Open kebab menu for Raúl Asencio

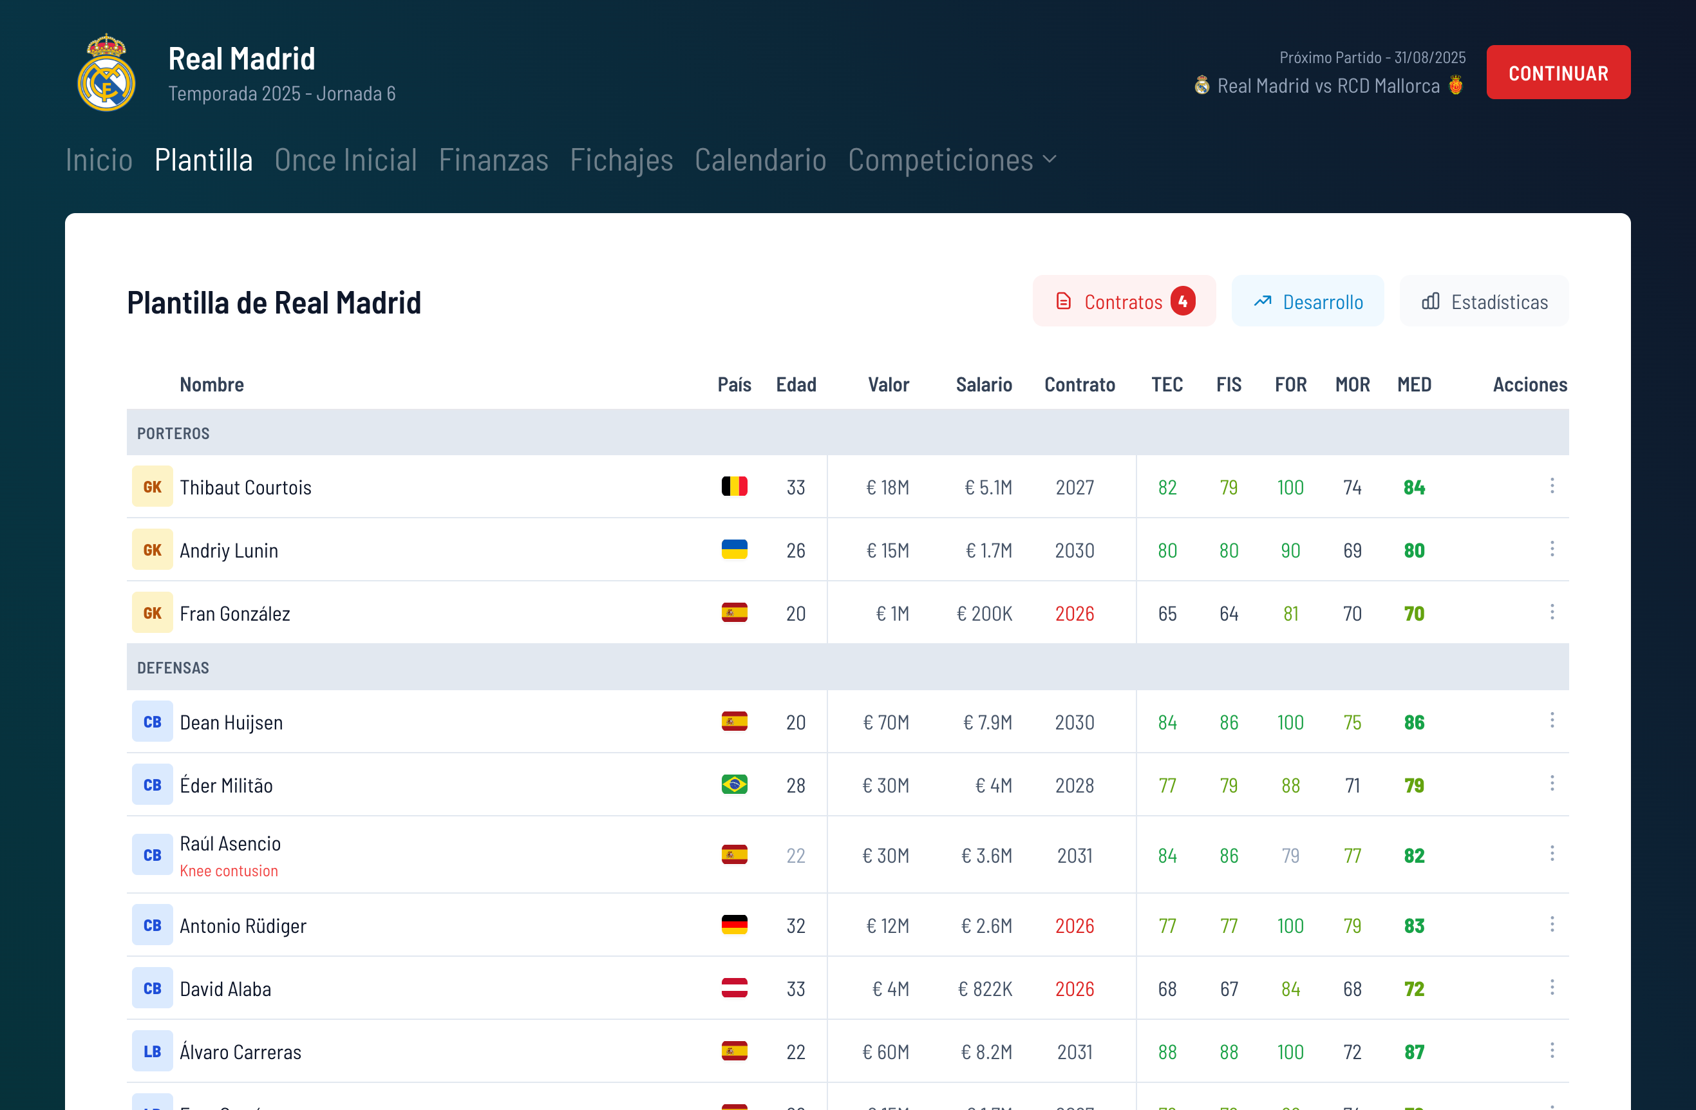click(x=1551, y=854)
